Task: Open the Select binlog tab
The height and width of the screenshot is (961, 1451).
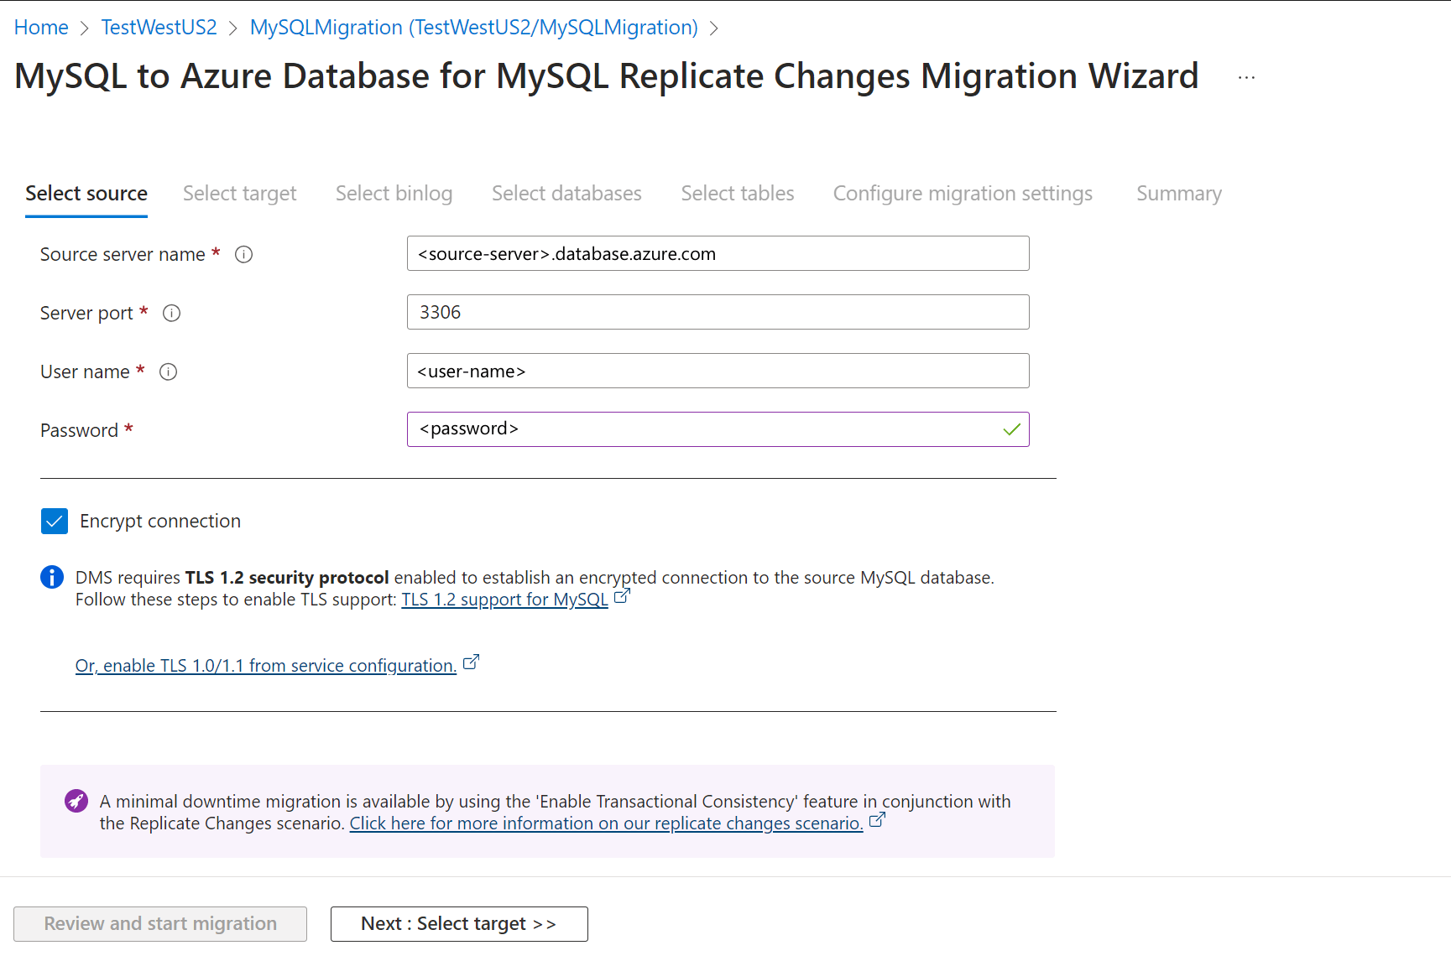Action: [x=394, y=194]
